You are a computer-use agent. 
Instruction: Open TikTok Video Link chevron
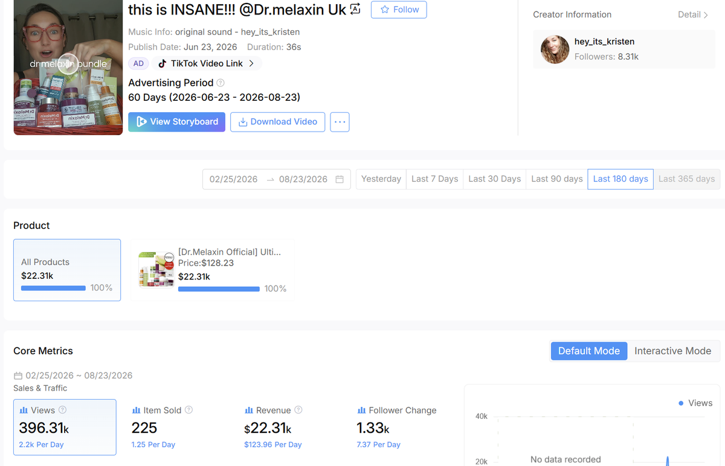(251, 63)
